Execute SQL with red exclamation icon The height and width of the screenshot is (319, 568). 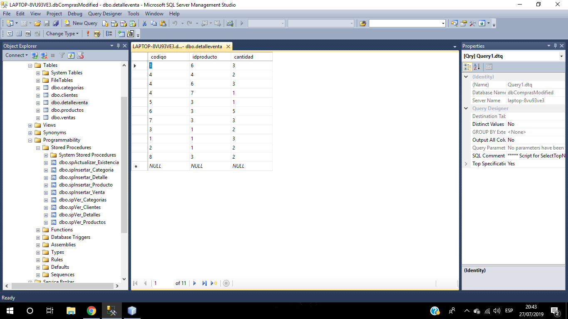coord(88,34)
